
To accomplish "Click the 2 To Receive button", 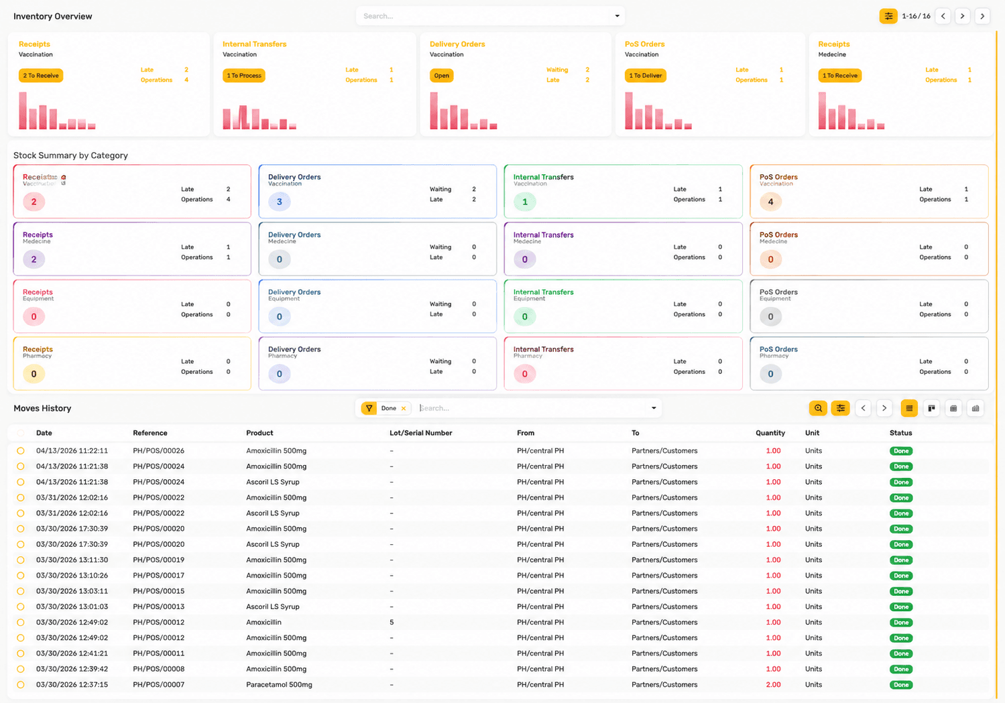I will pos(41,76).
